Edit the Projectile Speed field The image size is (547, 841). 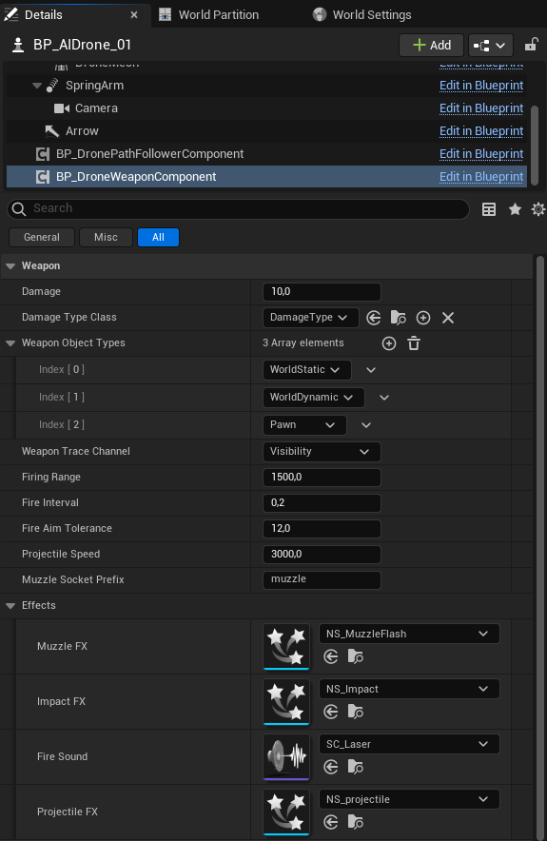click(x=322, y=554)
